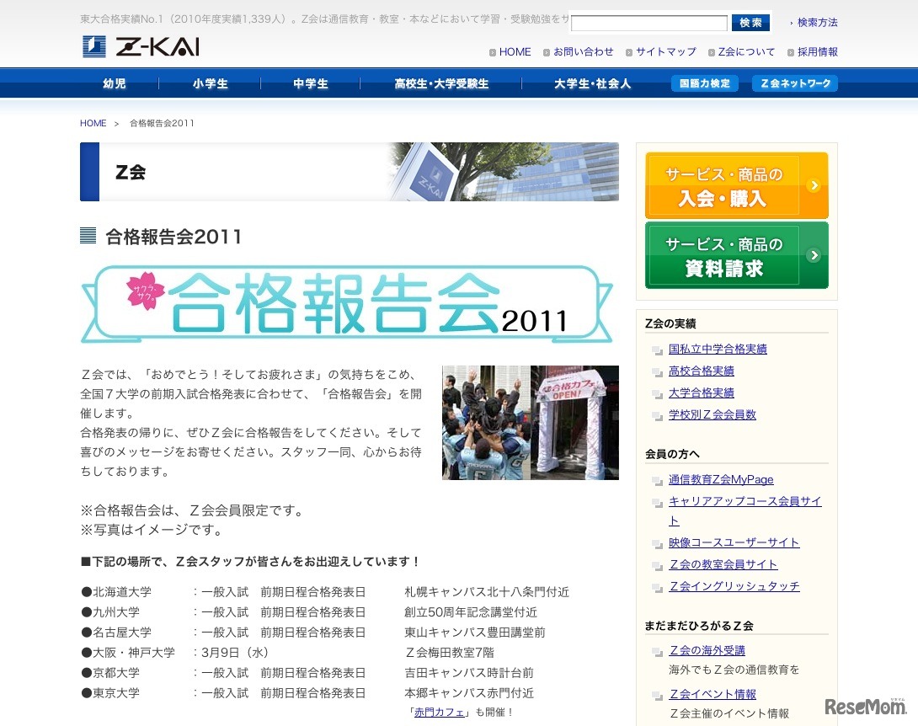Open the 幼児 section

(x=114, y=83)
